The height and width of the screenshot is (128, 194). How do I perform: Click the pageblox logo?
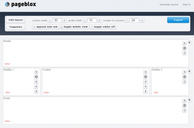point(20,4)
